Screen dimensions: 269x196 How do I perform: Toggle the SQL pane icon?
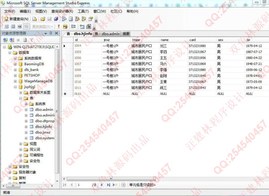click(x=20, y=26)
